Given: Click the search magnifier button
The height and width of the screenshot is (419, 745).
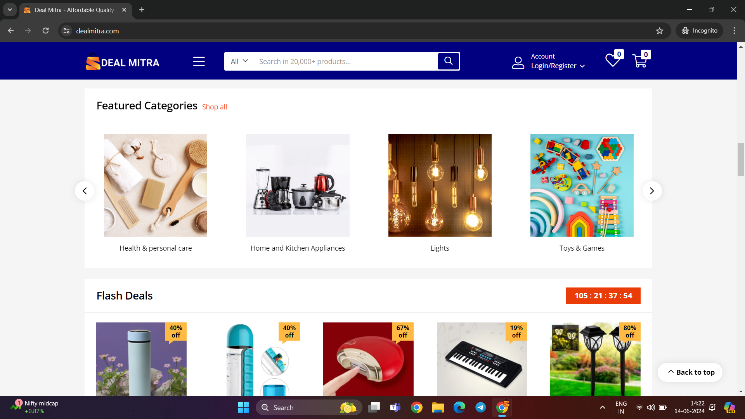Looking at the screenshot, I should (449, 61).
